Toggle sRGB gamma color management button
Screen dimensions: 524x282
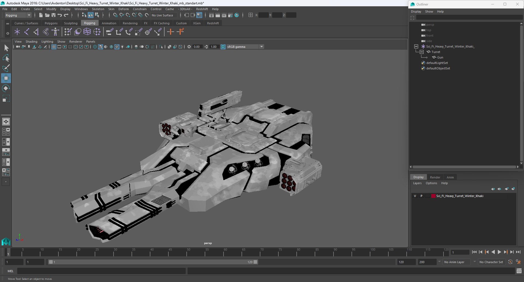coord(223,47)
